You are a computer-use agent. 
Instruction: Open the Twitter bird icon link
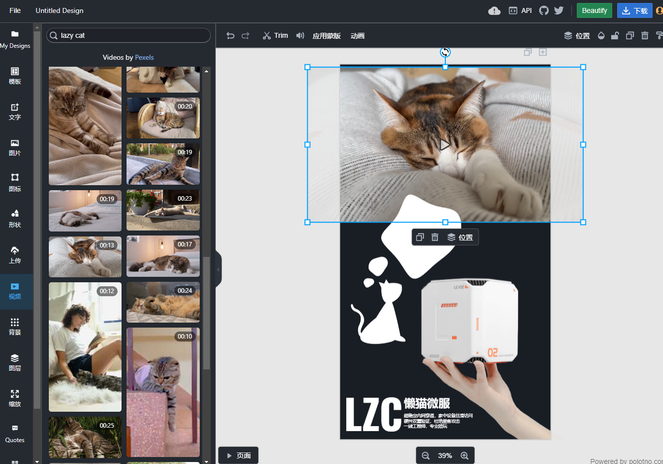click(559, 10)
